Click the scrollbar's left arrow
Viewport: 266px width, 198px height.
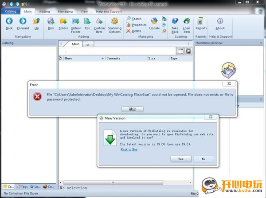61,182
